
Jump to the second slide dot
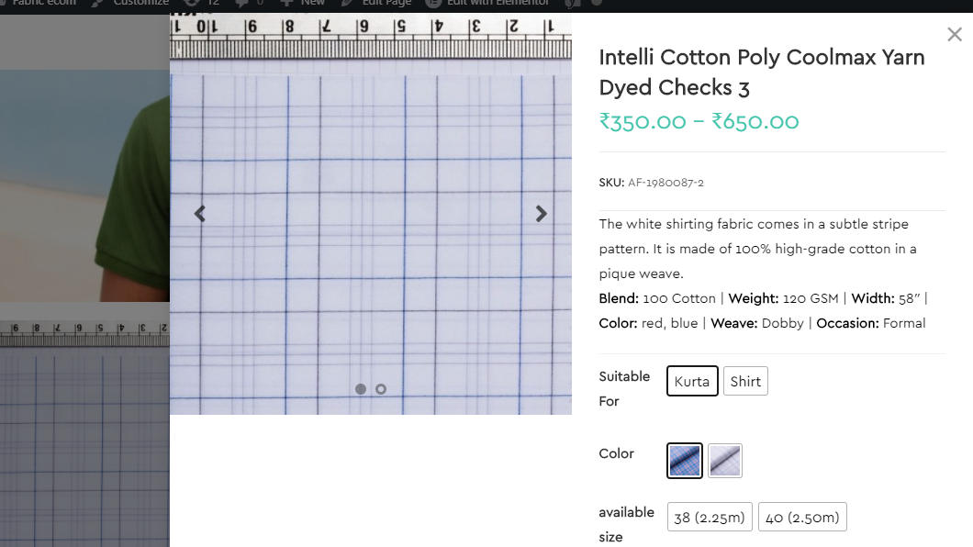coord(381,389)
